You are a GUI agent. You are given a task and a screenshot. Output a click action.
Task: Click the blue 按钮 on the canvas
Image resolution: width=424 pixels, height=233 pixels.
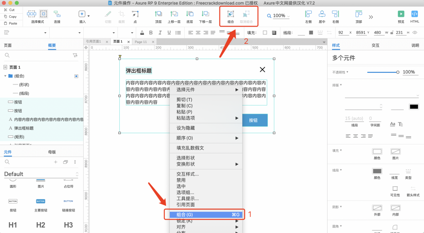[x=253, y=120]
